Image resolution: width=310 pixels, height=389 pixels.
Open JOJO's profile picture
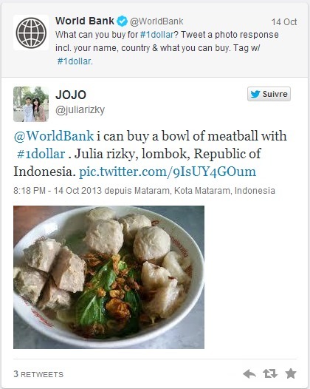[x=31, y=104]
